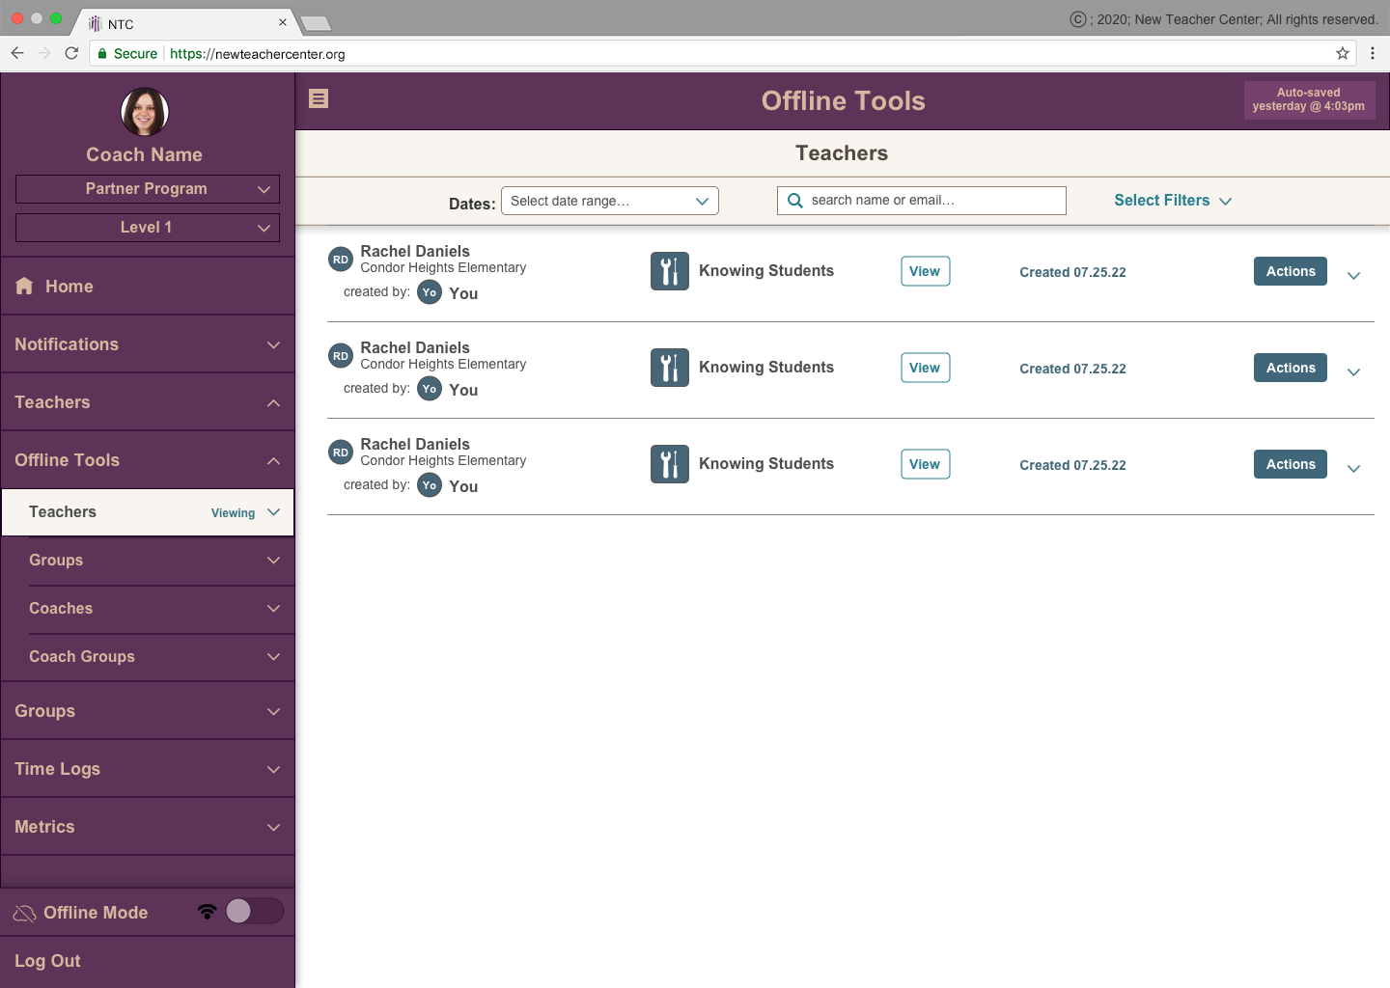Image resolution: width=1390 pixels, height=988 pixels.
Task: Click the browser URL address bar
Action: pos(724,53)
